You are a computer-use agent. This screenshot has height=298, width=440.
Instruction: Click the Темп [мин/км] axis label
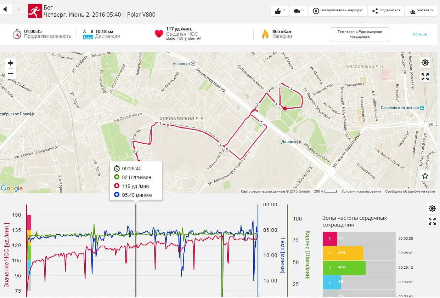click(282, 255)
